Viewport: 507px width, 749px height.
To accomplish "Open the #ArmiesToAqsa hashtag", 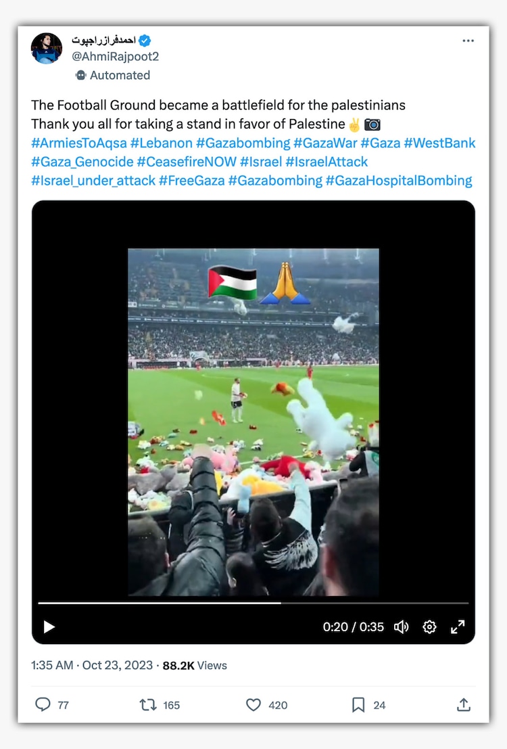I will click(x=79, y=143).
